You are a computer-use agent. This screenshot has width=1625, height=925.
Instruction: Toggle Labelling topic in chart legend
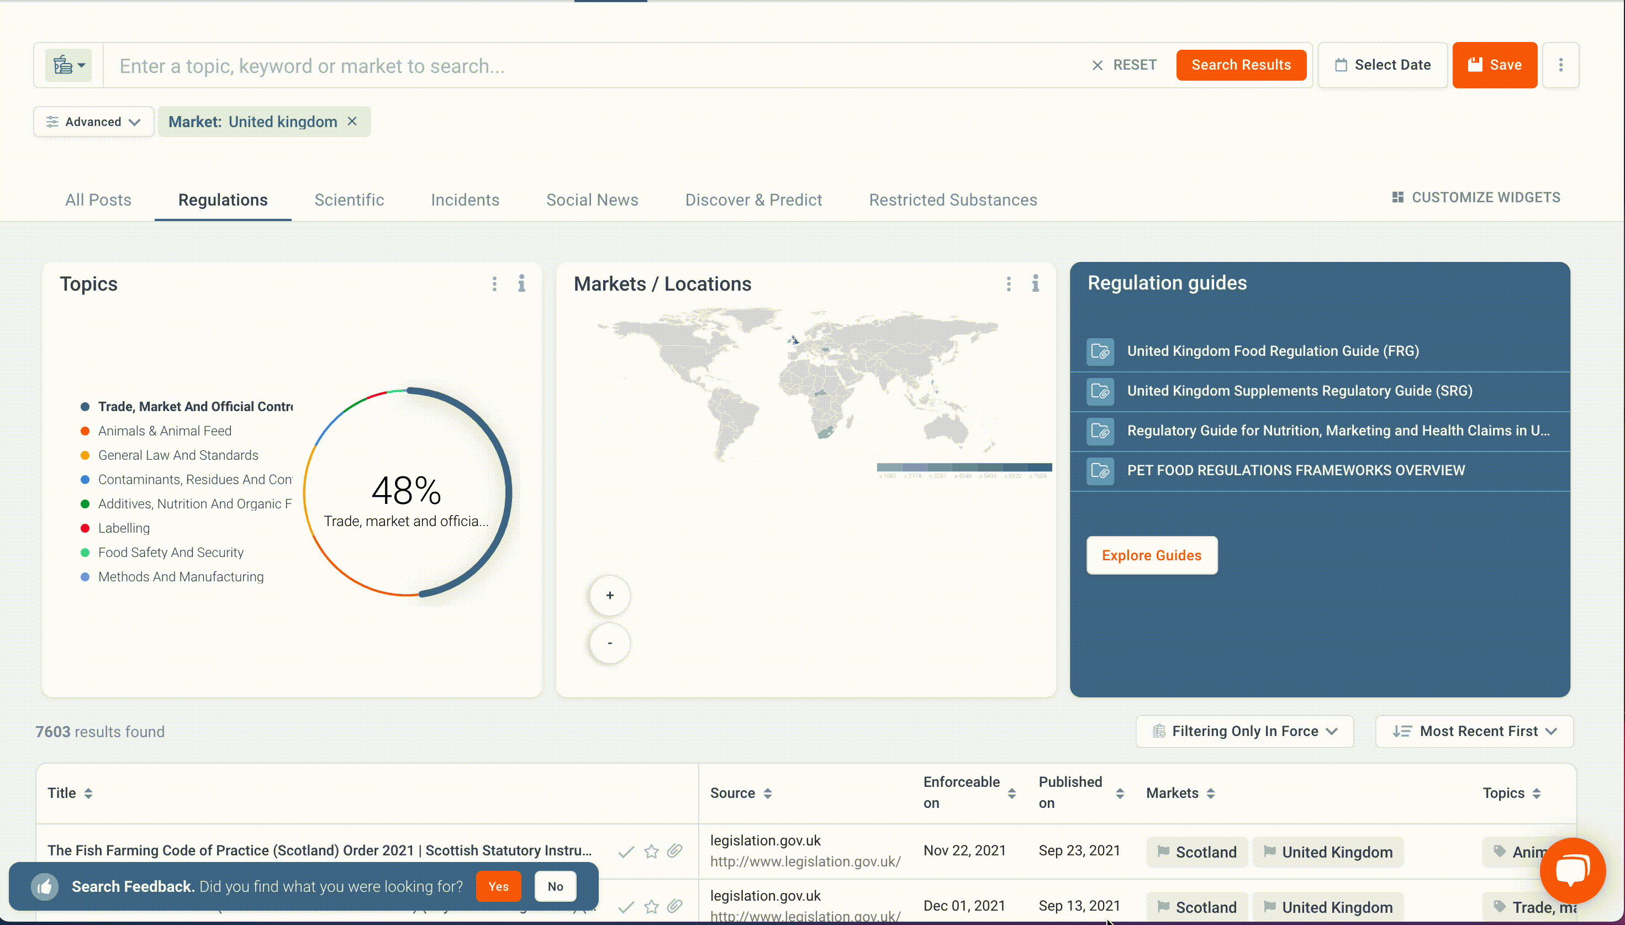click(x=124, y=528)
